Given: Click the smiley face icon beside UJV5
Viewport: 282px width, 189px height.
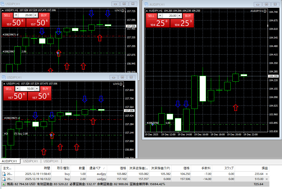Looking at the screenshot, I should click(121, 84).
